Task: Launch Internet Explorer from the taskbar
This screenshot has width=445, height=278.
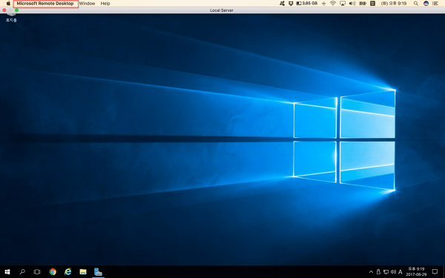Action: pyautogui.click(x=67, y=272)
